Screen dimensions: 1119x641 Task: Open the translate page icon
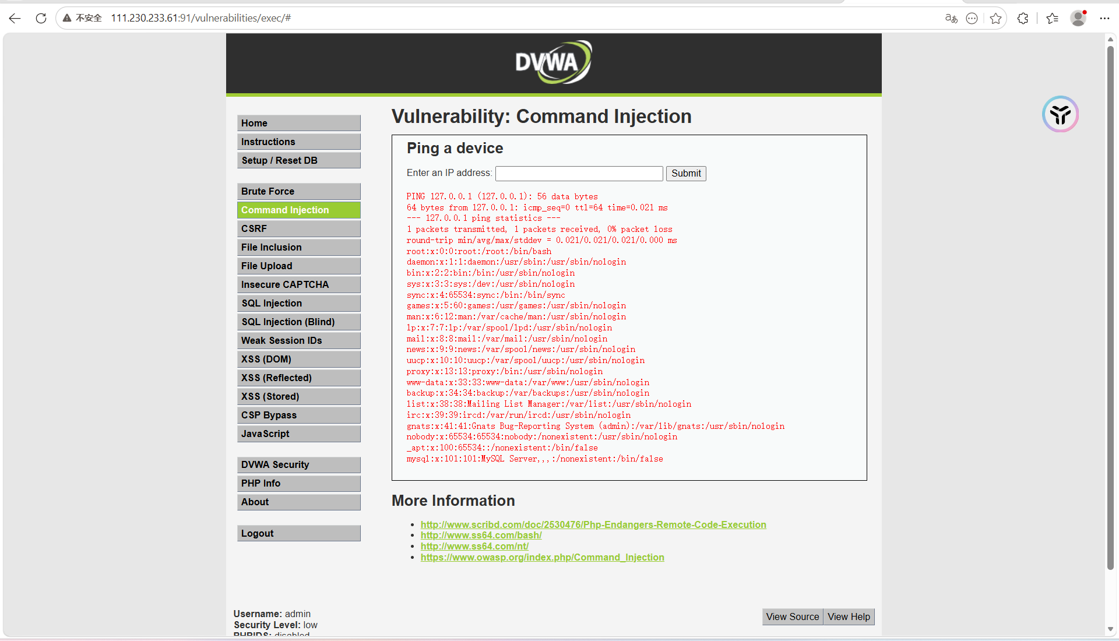pos(951,19)
